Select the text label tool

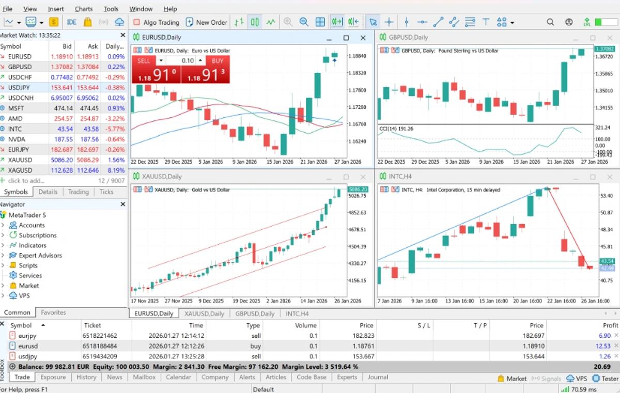(486, 22)
